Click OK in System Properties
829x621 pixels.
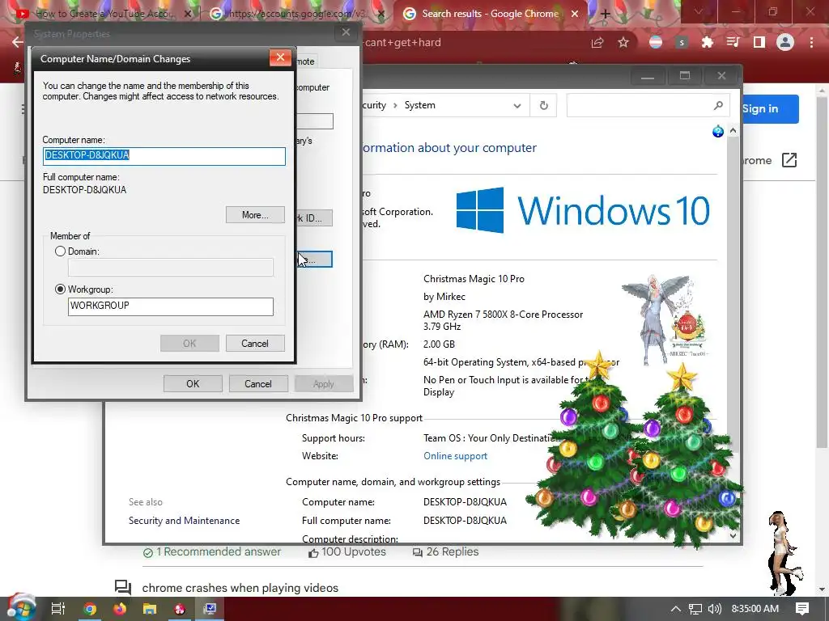tap(193, 384)
